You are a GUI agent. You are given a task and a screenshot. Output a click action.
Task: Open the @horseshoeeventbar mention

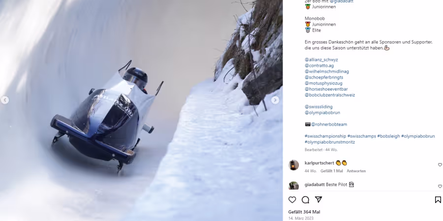pos(326,89)
